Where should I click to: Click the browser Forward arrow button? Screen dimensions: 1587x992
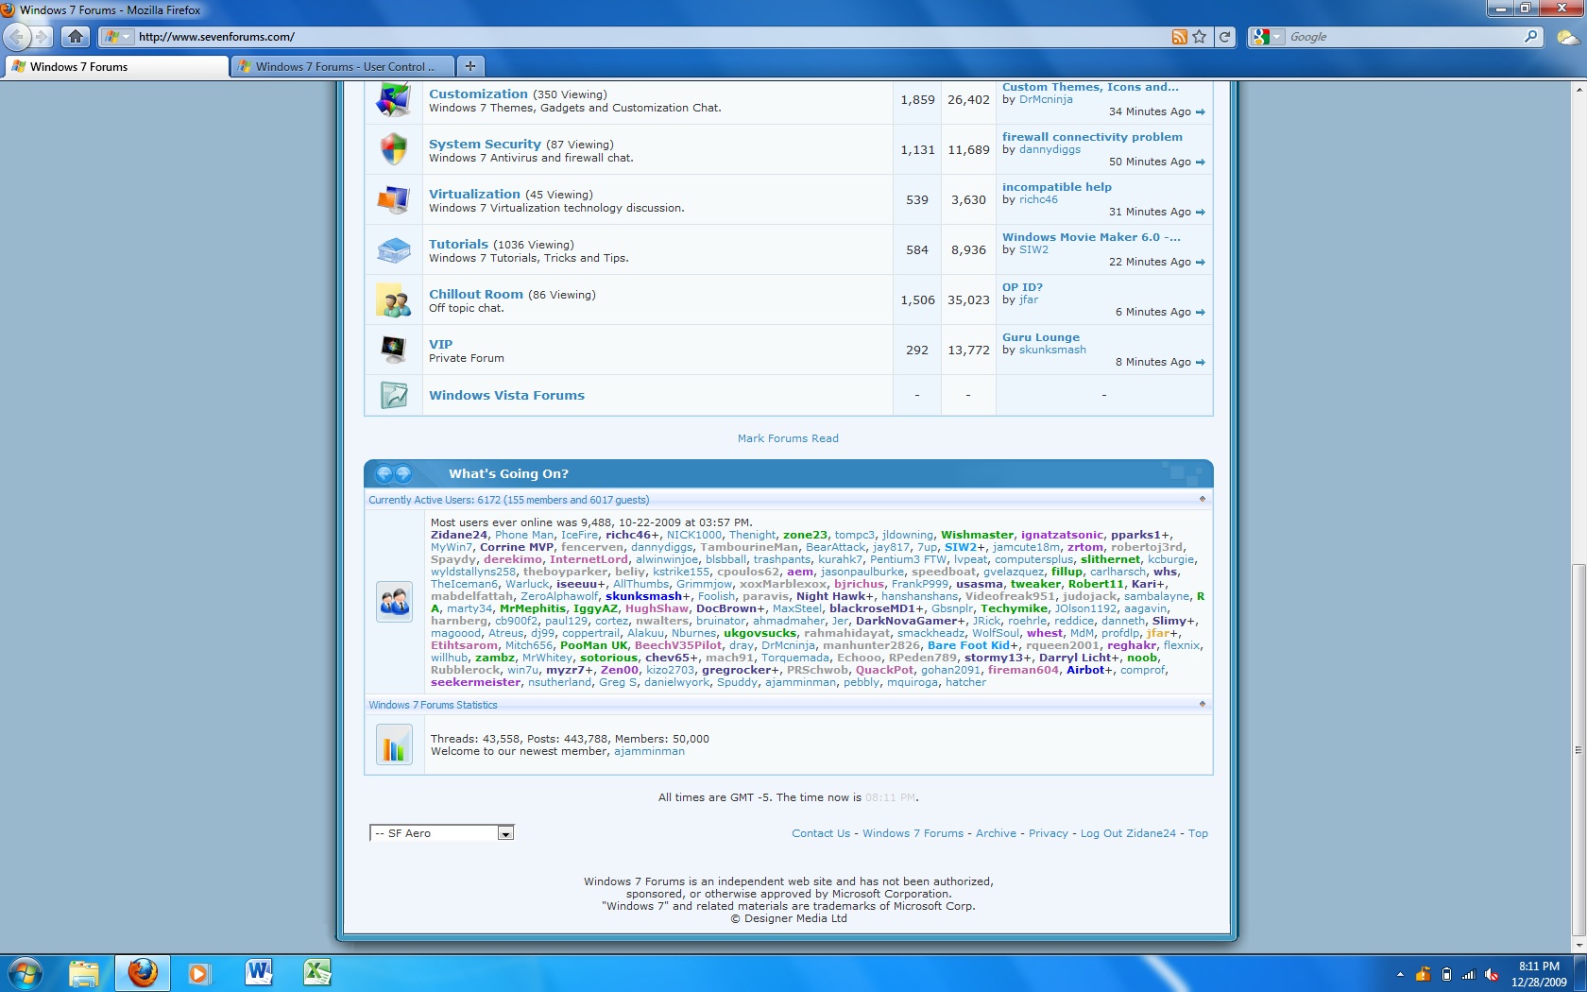click(x=42, y=37)
